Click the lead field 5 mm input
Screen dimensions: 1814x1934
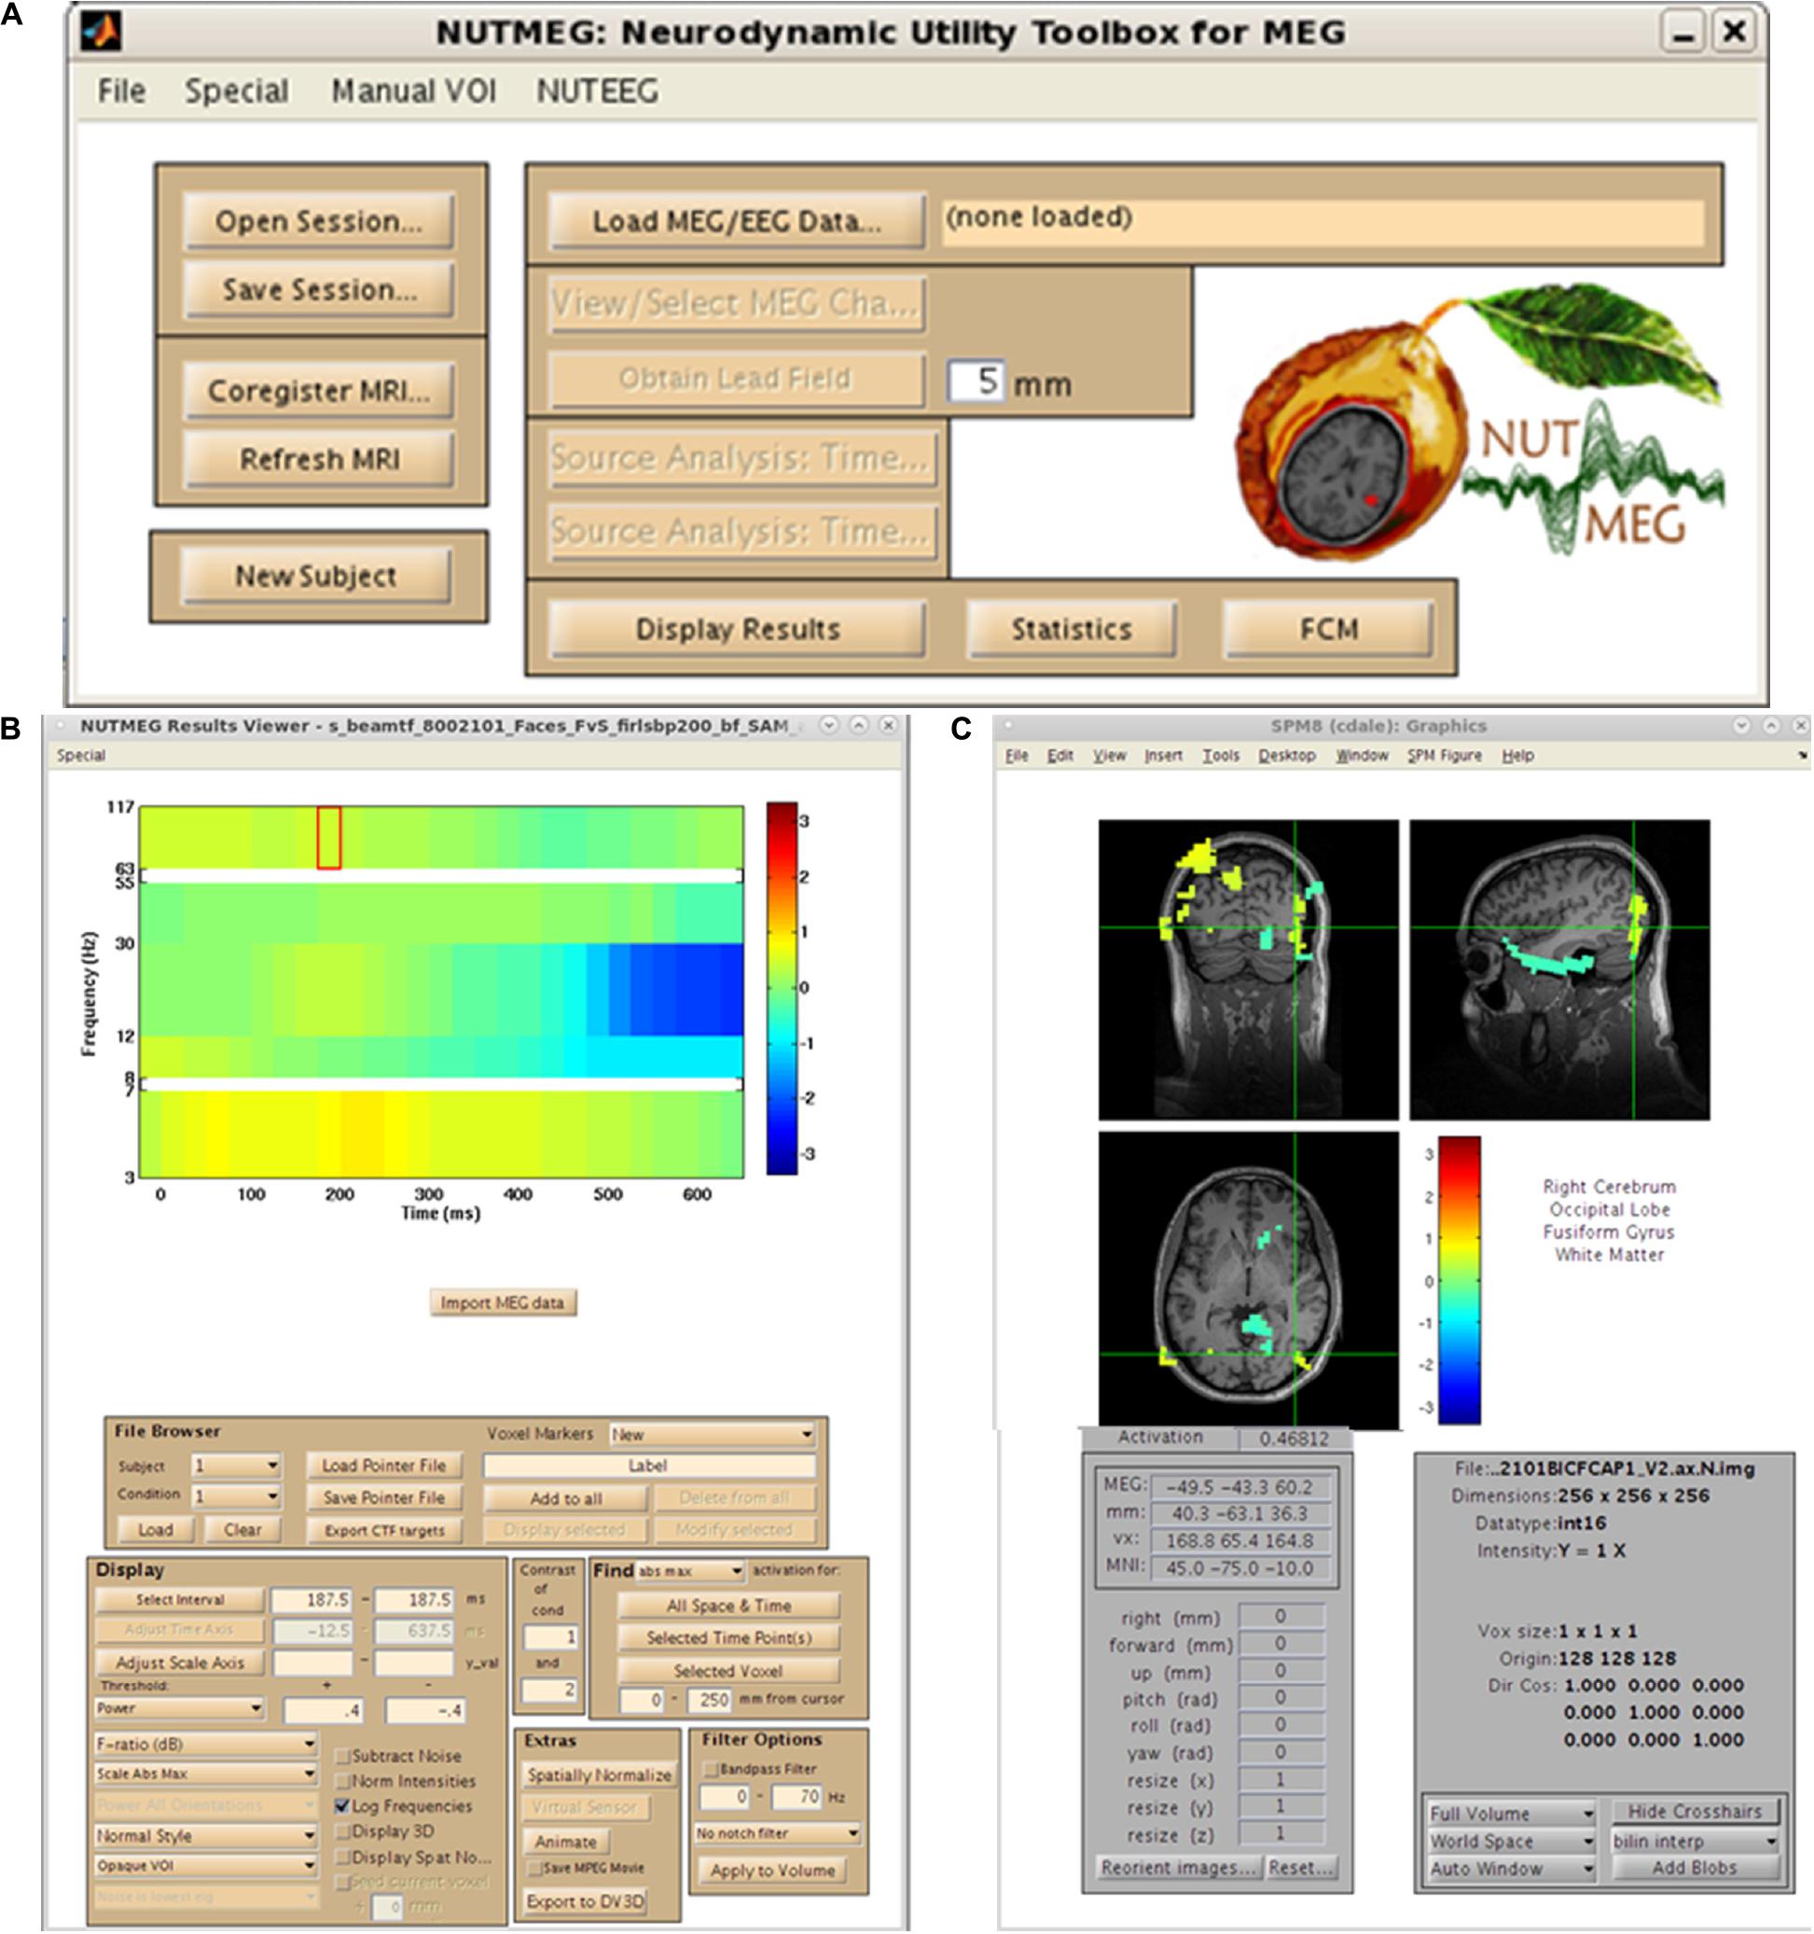click(x=977, y=381)
